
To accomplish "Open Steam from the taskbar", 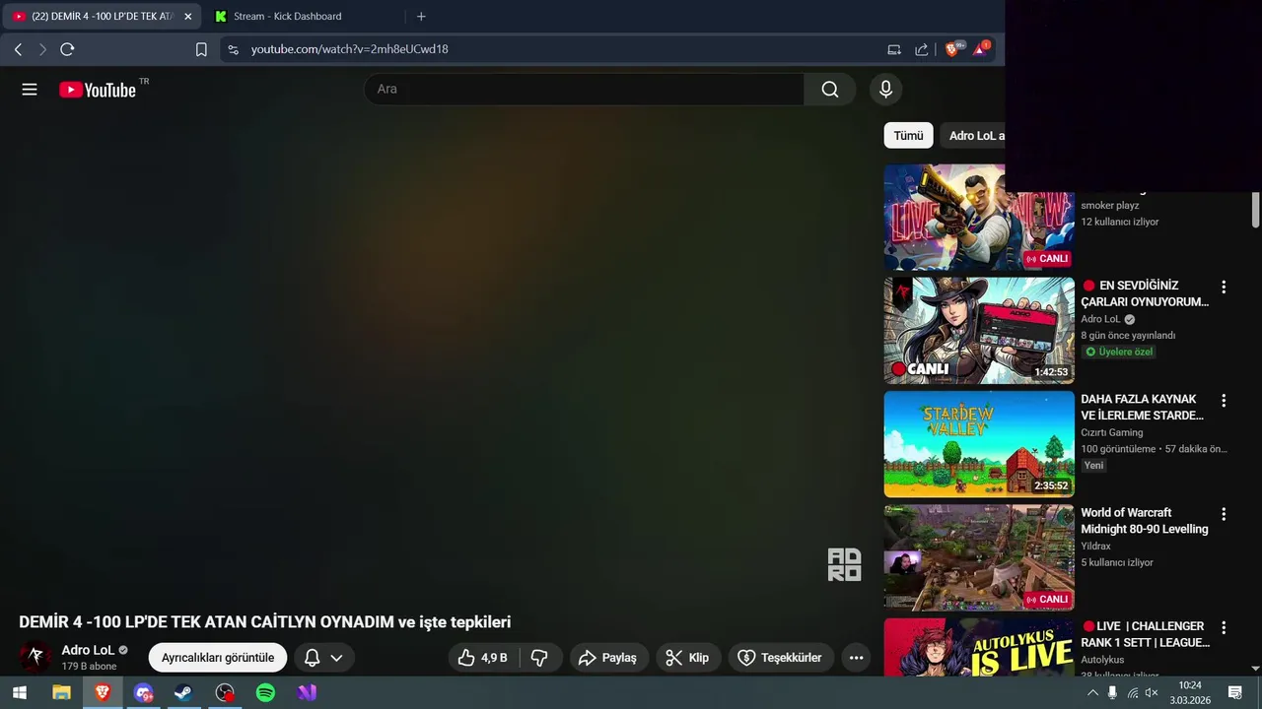I will click(x=183, y=692).
